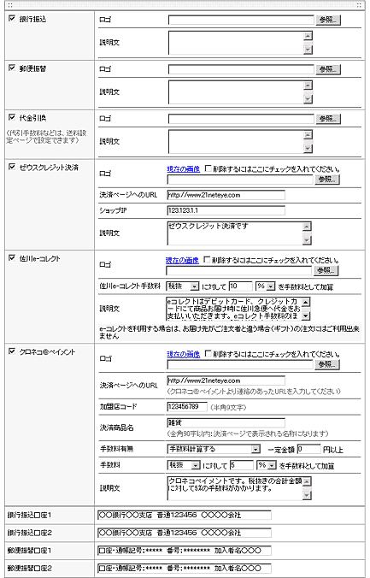The width and height of the screenshot is (370, 578).
Task: Click up arrow in eコレクト 説明文 scrollbar
Action: point(306,302)
